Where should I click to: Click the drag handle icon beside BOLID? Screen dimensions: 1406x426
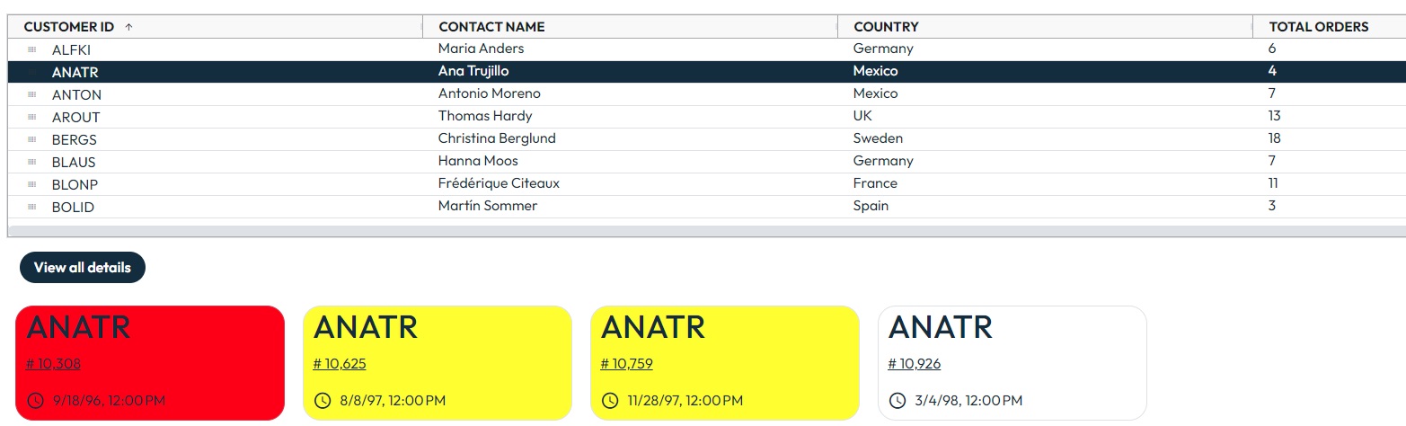coord(32,207)
